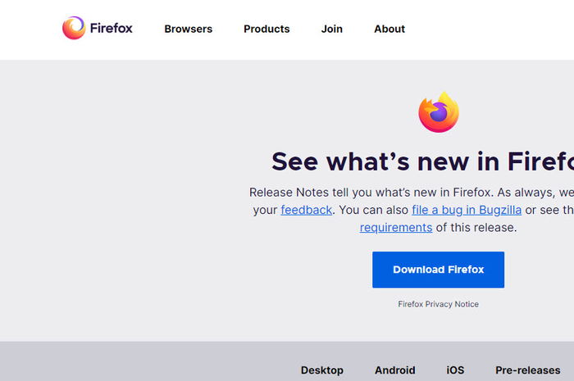Open the feedback link

pos(306,210)
